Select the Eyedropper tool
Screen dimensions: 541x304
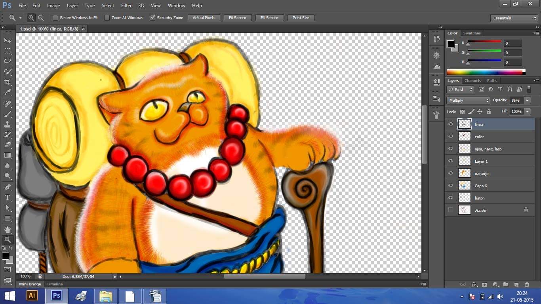(x=8, y=92)
